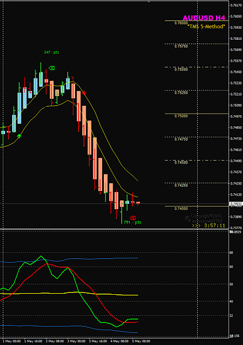Image resolution: width=243 pixels, height=345 pixels.
Task: Click 1 May 16:00 on the time axis
Action: (x=33, y=341)
